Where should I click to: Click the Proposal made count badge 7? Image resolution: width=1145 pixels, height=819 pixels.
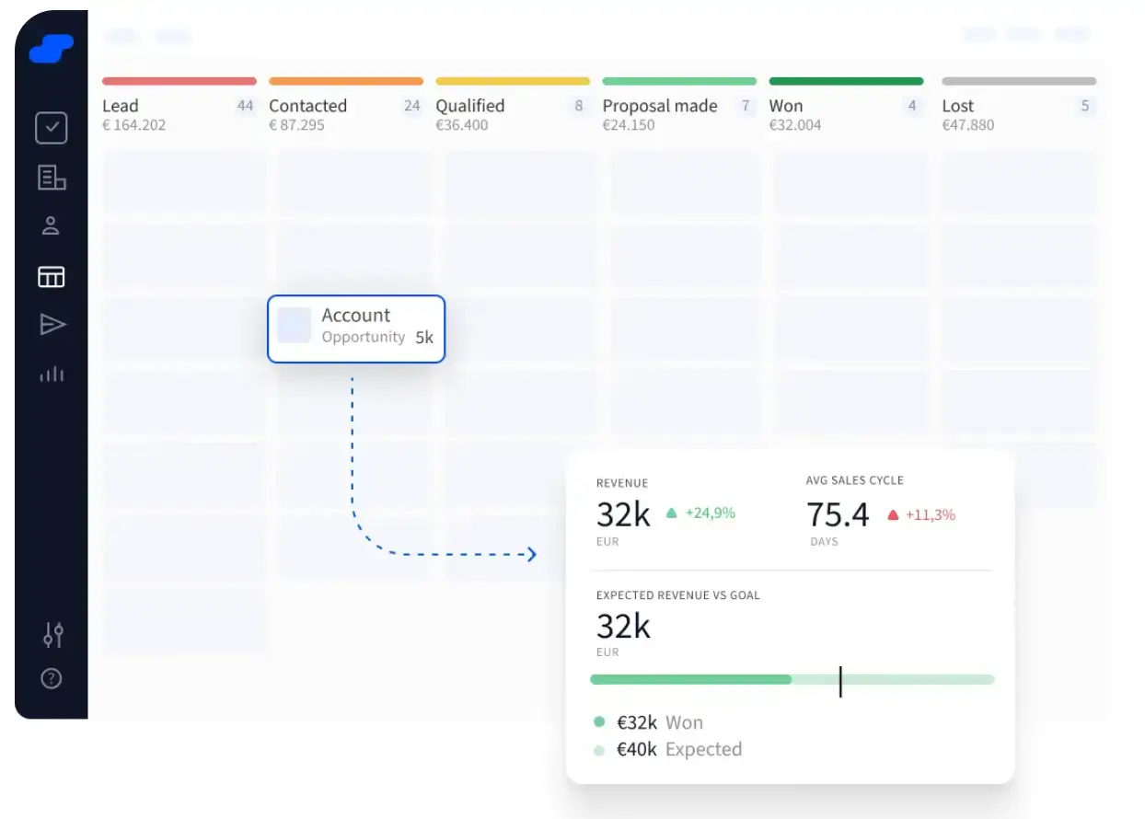(746, 106)
